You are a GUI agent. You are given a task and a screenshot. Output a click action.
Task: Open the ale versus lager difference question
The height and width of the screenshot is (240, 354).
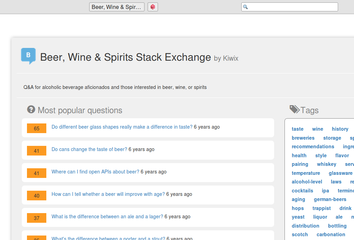[x=107, y=217]
